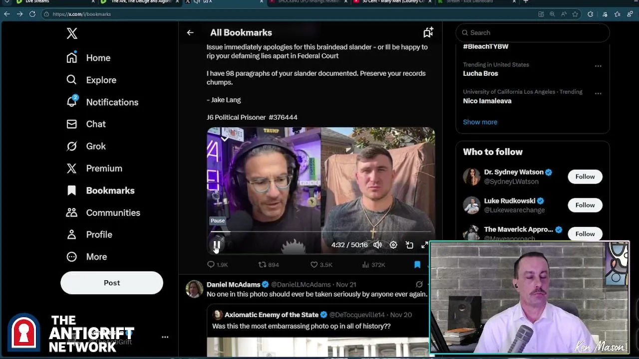Enter video fullscreen mode

coord(425,245)
